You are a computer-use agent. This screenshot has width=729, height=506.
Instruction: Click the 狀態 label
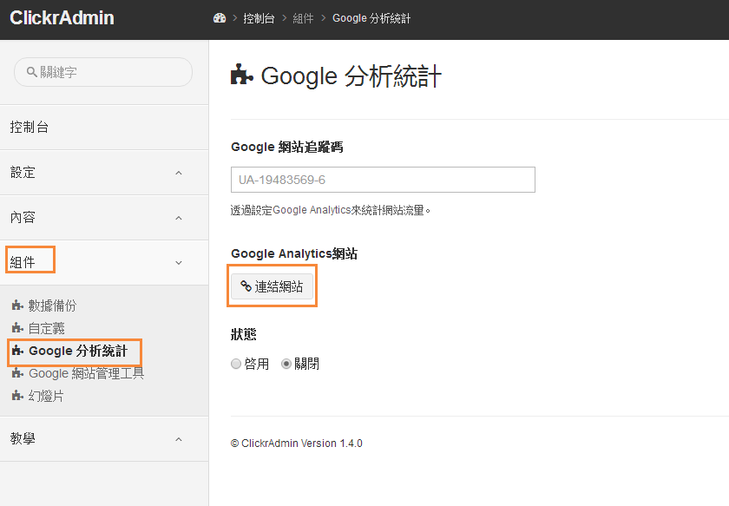pos(244,334)
